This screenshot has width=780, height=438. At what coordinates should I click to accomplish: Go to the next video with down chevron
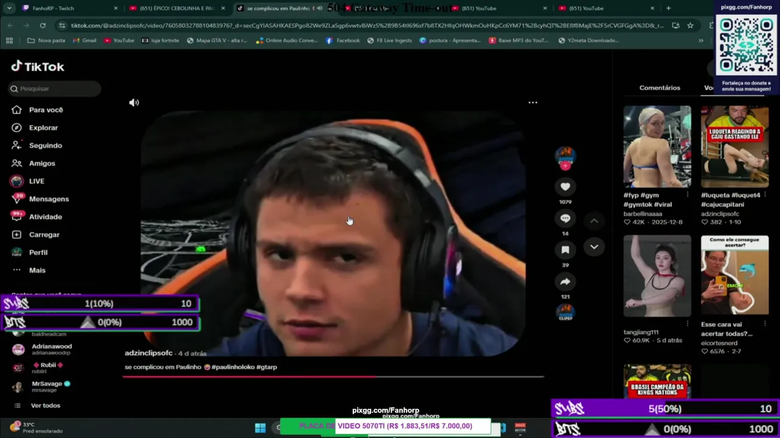[594, 247]
